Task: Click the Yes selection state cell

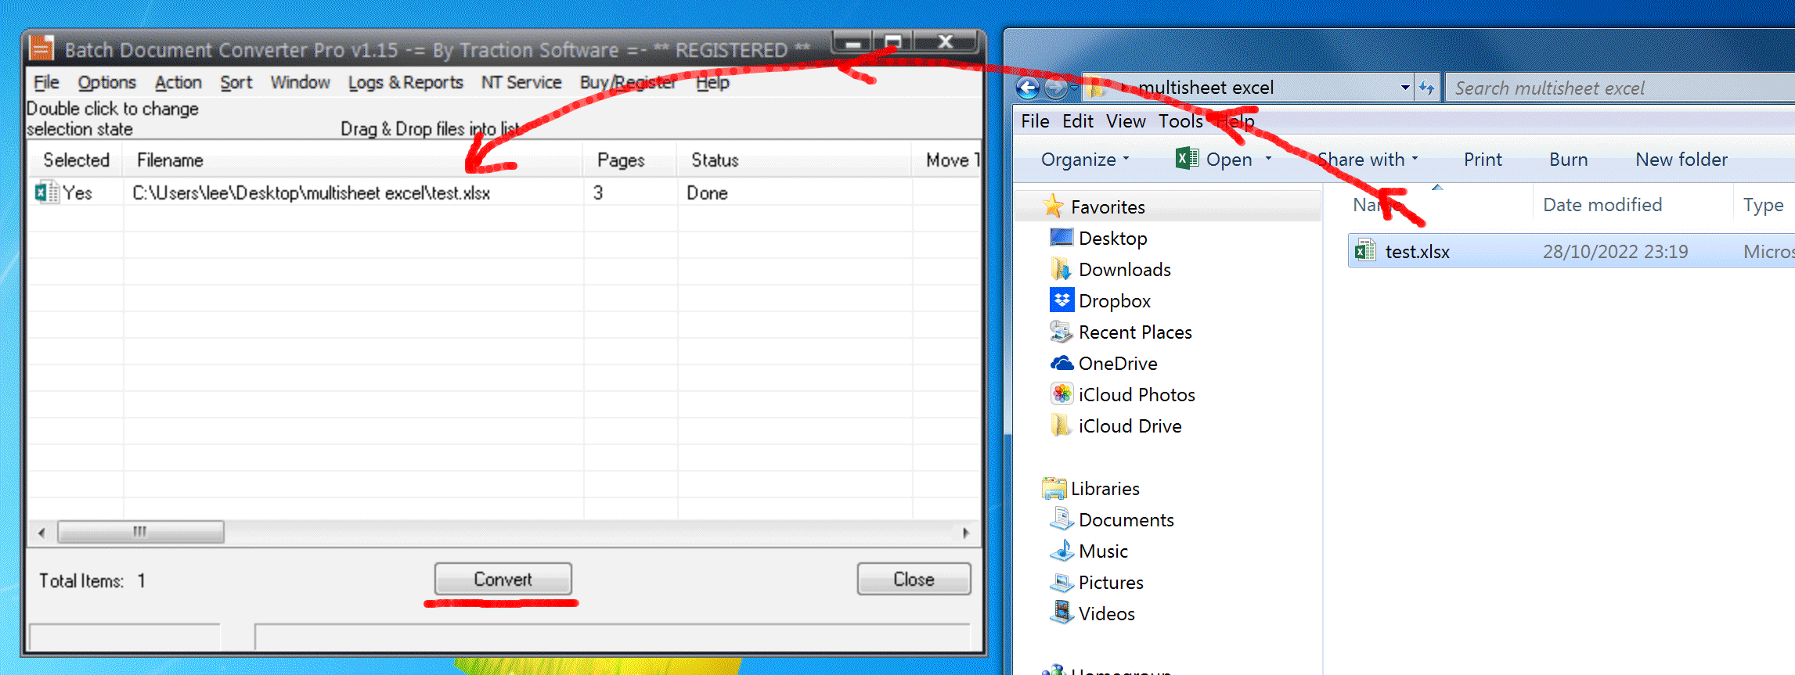Action: click(77, 192)
